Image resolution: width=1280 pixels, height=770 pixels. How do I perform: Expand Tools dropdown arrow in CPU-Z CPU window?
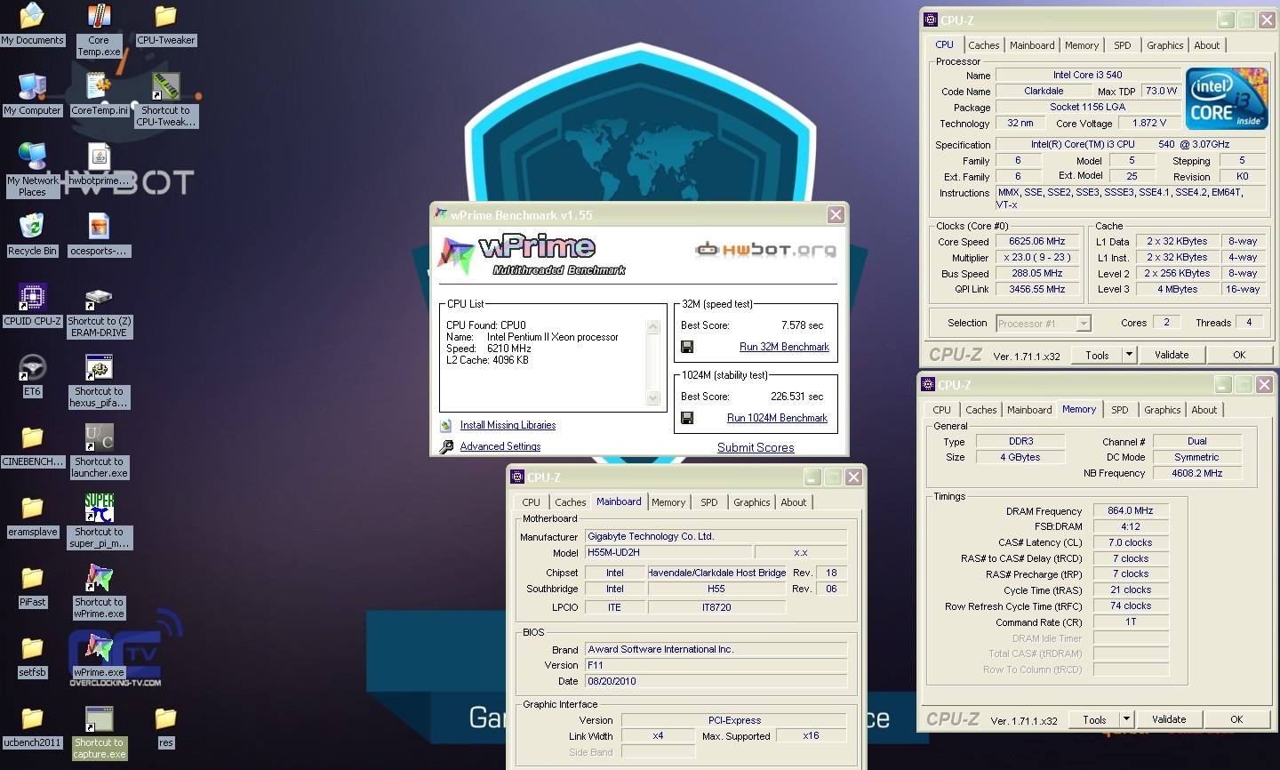[x=1129, y=355]
